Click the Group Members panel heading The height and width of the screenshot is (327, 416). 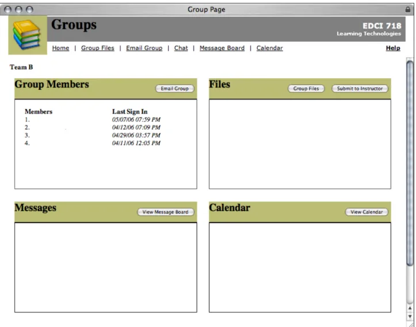52,85
